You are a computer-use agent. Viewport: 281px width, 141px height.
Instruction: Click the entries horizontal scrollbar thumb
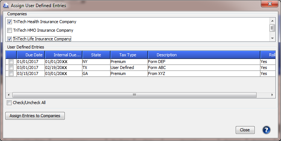pos(135,95)
